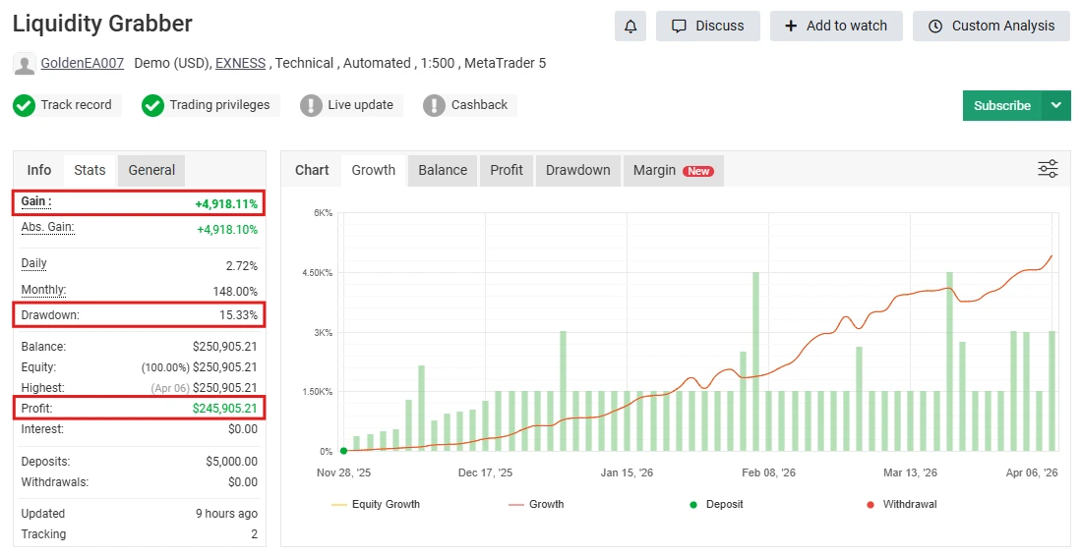
Task: Click the Track record green checkmark
Action: pyautogui.click(x=25, y=105)
